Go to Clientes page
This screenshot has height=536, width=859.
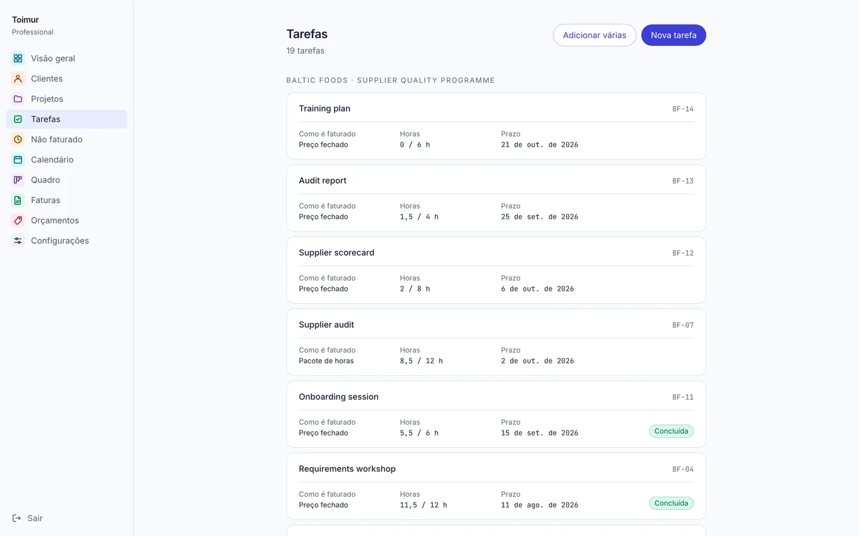click(x=67, y=79)
